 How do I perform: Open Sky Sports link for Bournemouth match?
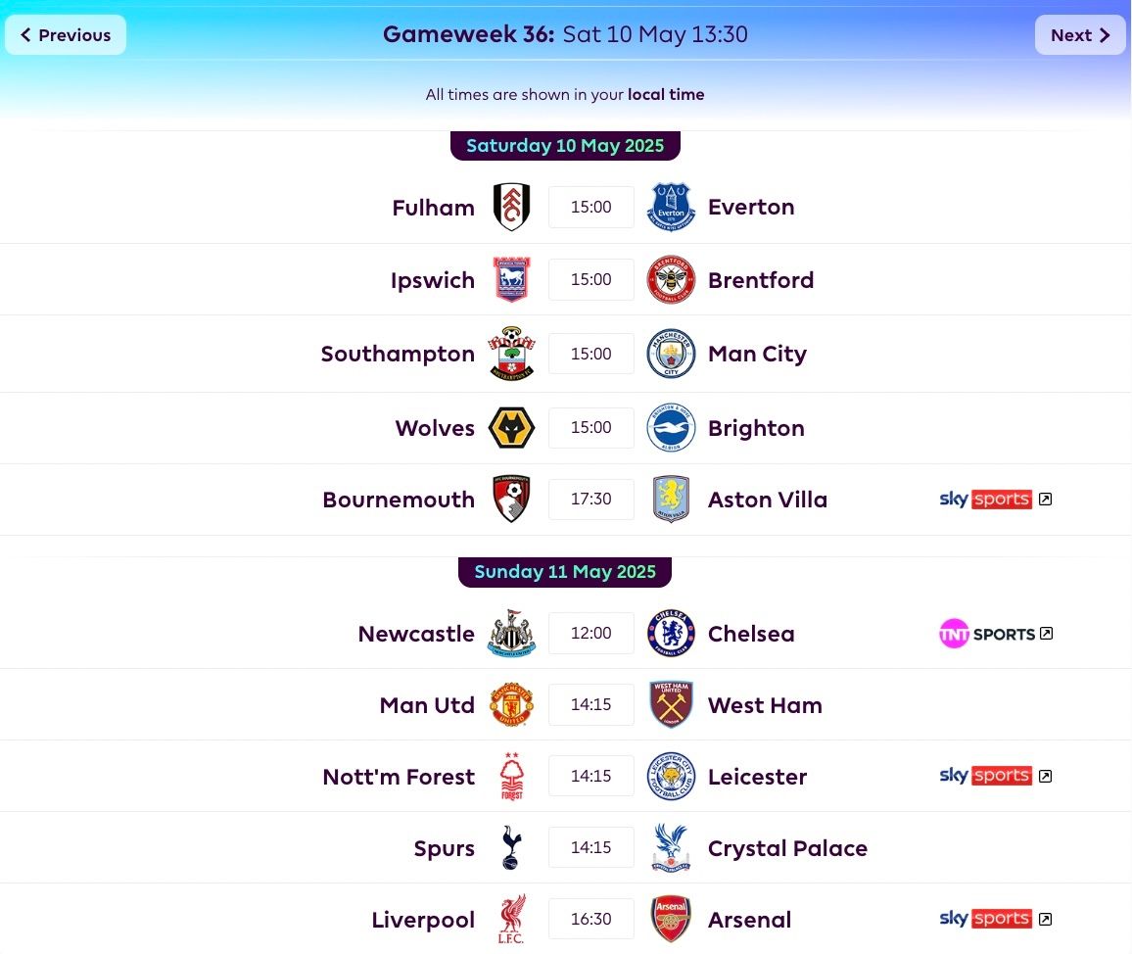(x=996, y=499)
